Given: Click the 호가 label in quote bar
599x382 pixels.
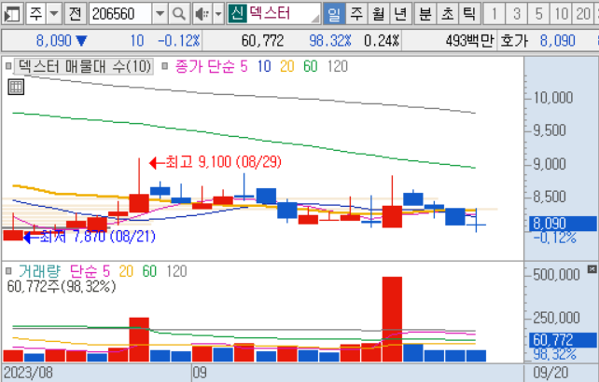Looking at the screenshot, I should (514, 40).
